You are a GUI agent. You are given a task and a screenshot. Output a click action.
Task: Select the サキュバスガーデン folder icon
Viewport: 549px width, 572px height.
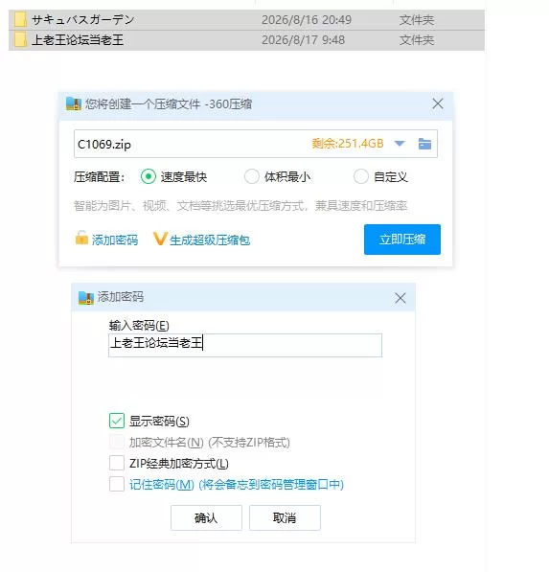(20, 20)
